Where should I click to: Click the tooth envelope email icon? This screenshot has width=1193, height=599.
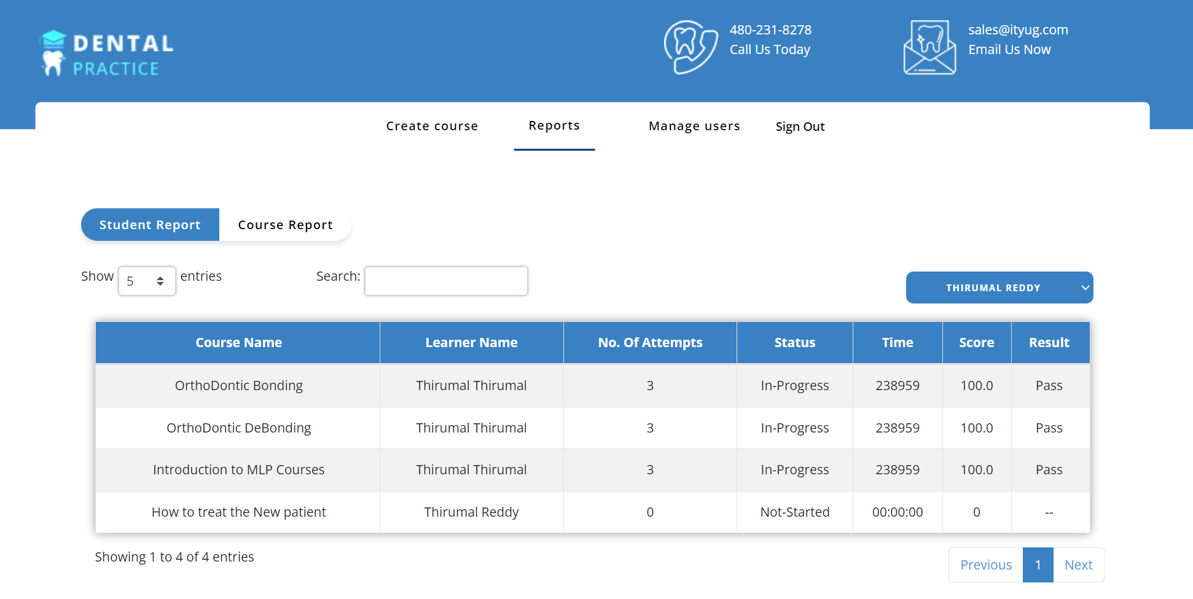929,47
